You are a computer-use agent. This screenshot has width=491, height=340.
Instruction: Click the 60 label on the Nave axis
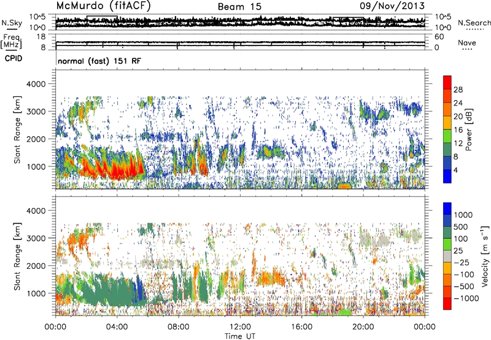(x=439, y=37)
